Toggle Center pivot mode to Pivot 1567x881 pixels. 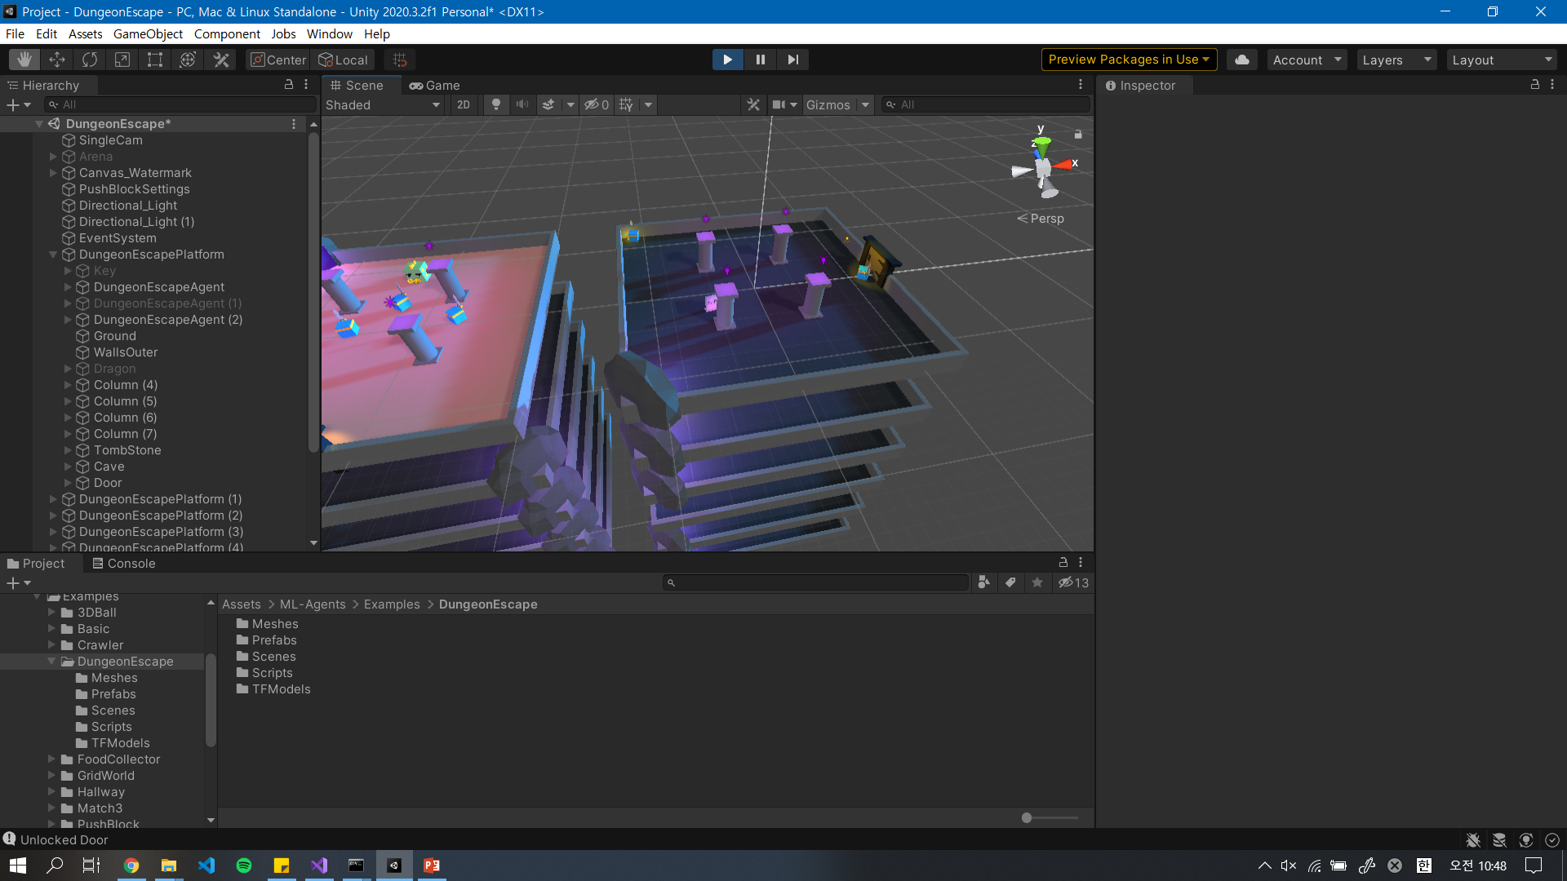(277, 60)
